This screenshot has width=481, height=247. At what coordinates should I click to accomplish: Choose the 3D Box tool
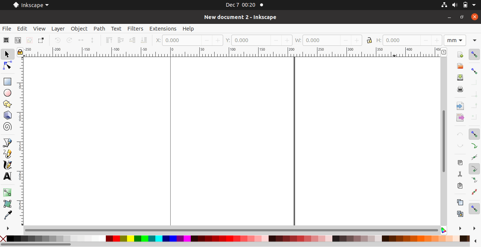point(7,115)
